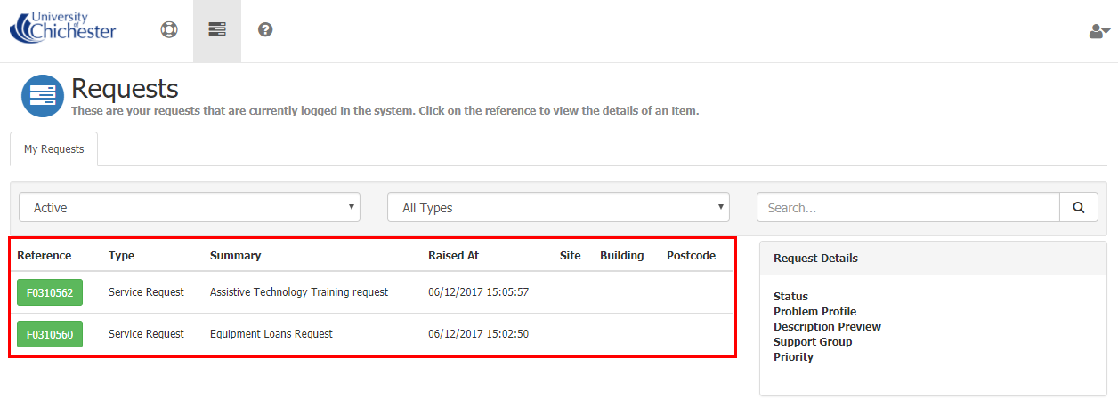Switch to the My Requests tab

[54, 149]
